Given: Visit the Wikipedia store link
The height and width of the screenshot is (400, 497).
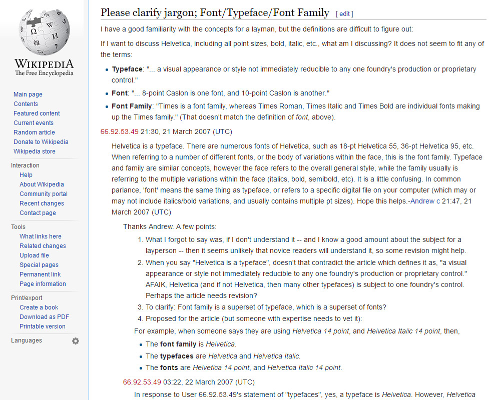Looking at the screenshot, I should (35, 151).
